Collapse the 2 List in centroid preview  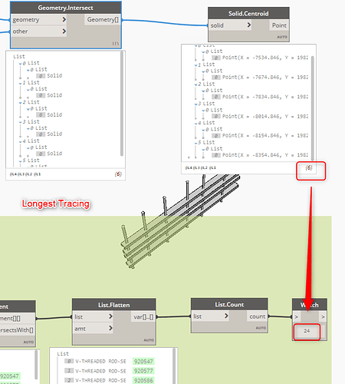196,84
